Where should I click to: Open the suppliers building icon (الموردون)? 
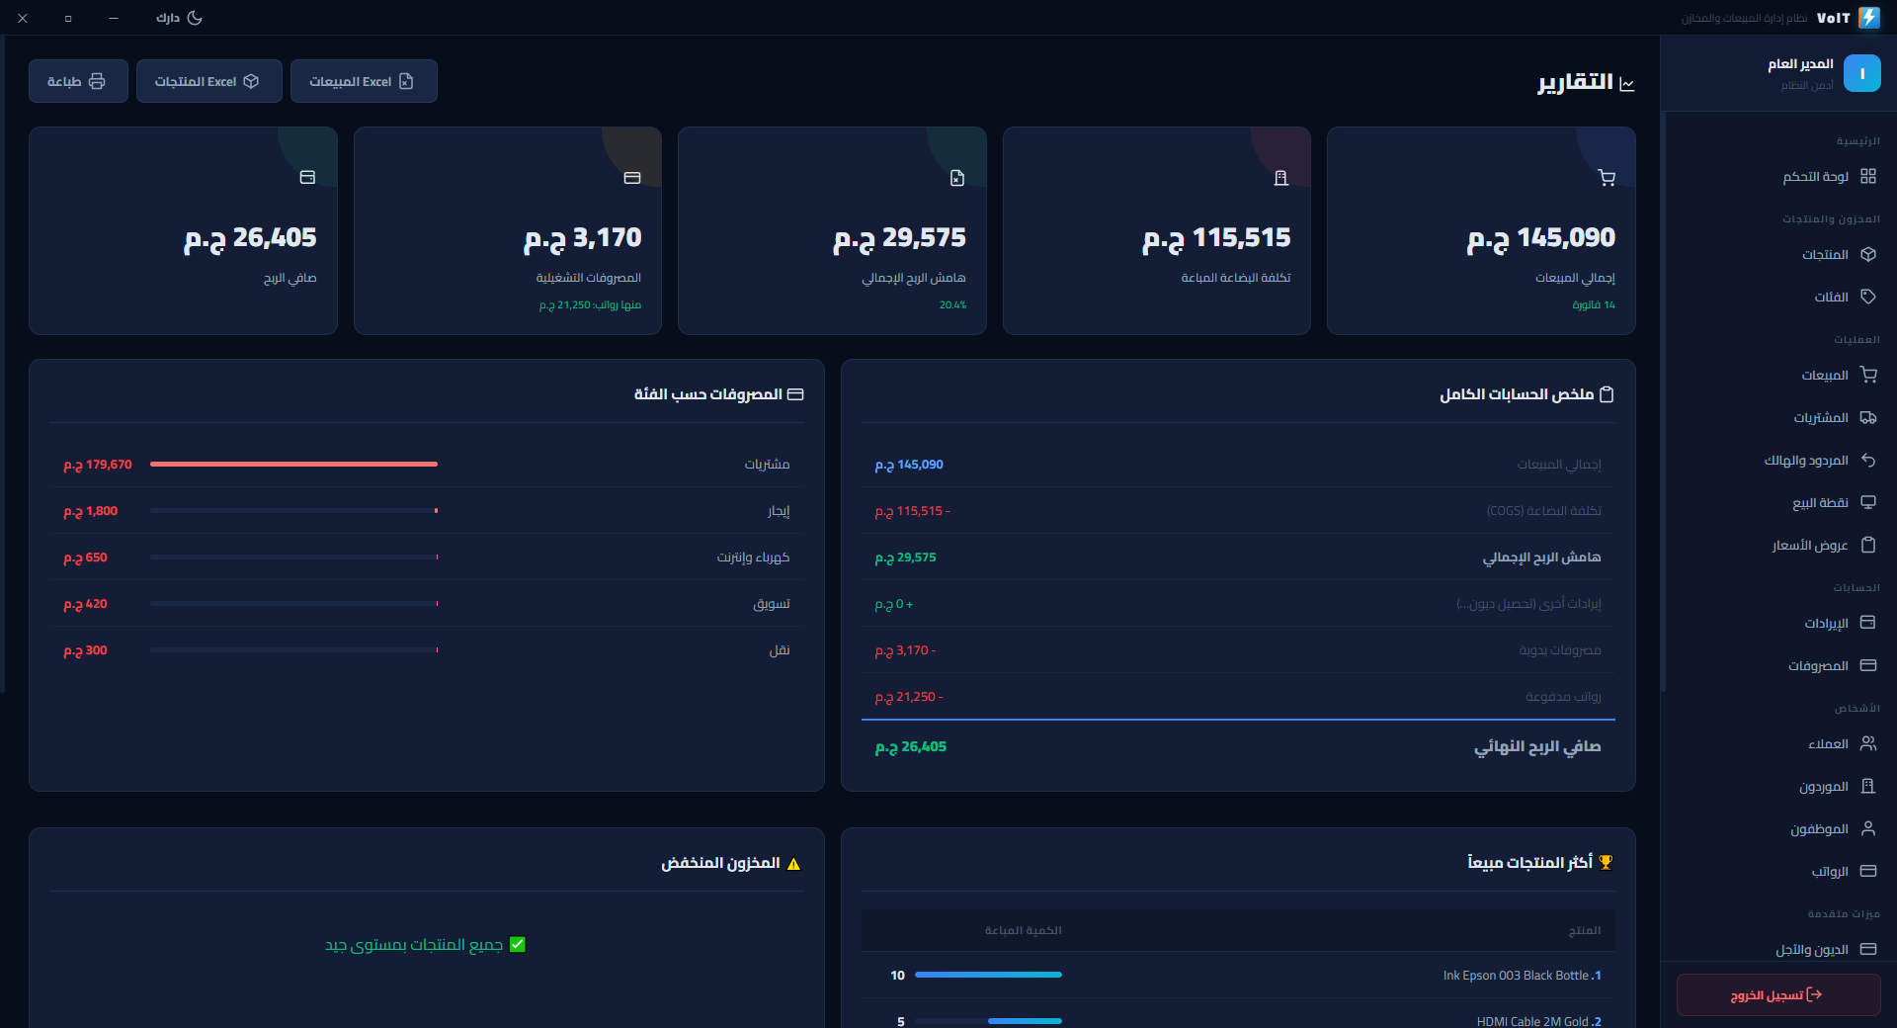click(1867, 786)
